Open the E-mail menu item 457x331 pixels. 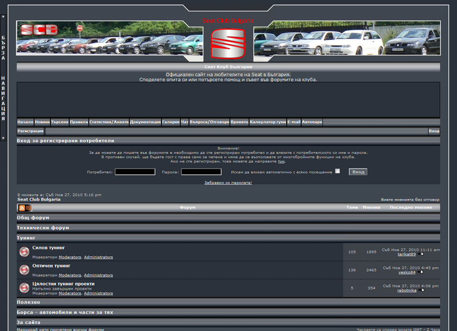294,122
